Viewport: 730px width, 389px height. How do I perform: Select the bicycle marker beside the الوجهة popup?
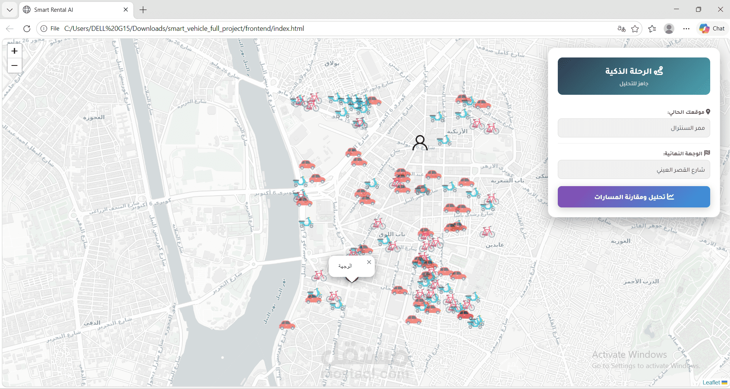[x=319, y=275]
